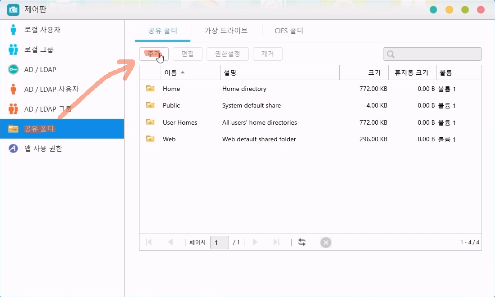The image size is (495, 297).
Task: Switch to the 가상 드라이브 tab
Action: click(226, 31)
